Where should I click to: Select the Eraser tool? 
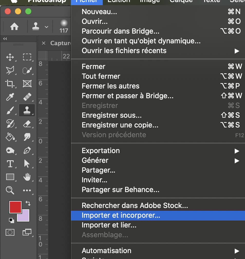click(x=27, y=124)
